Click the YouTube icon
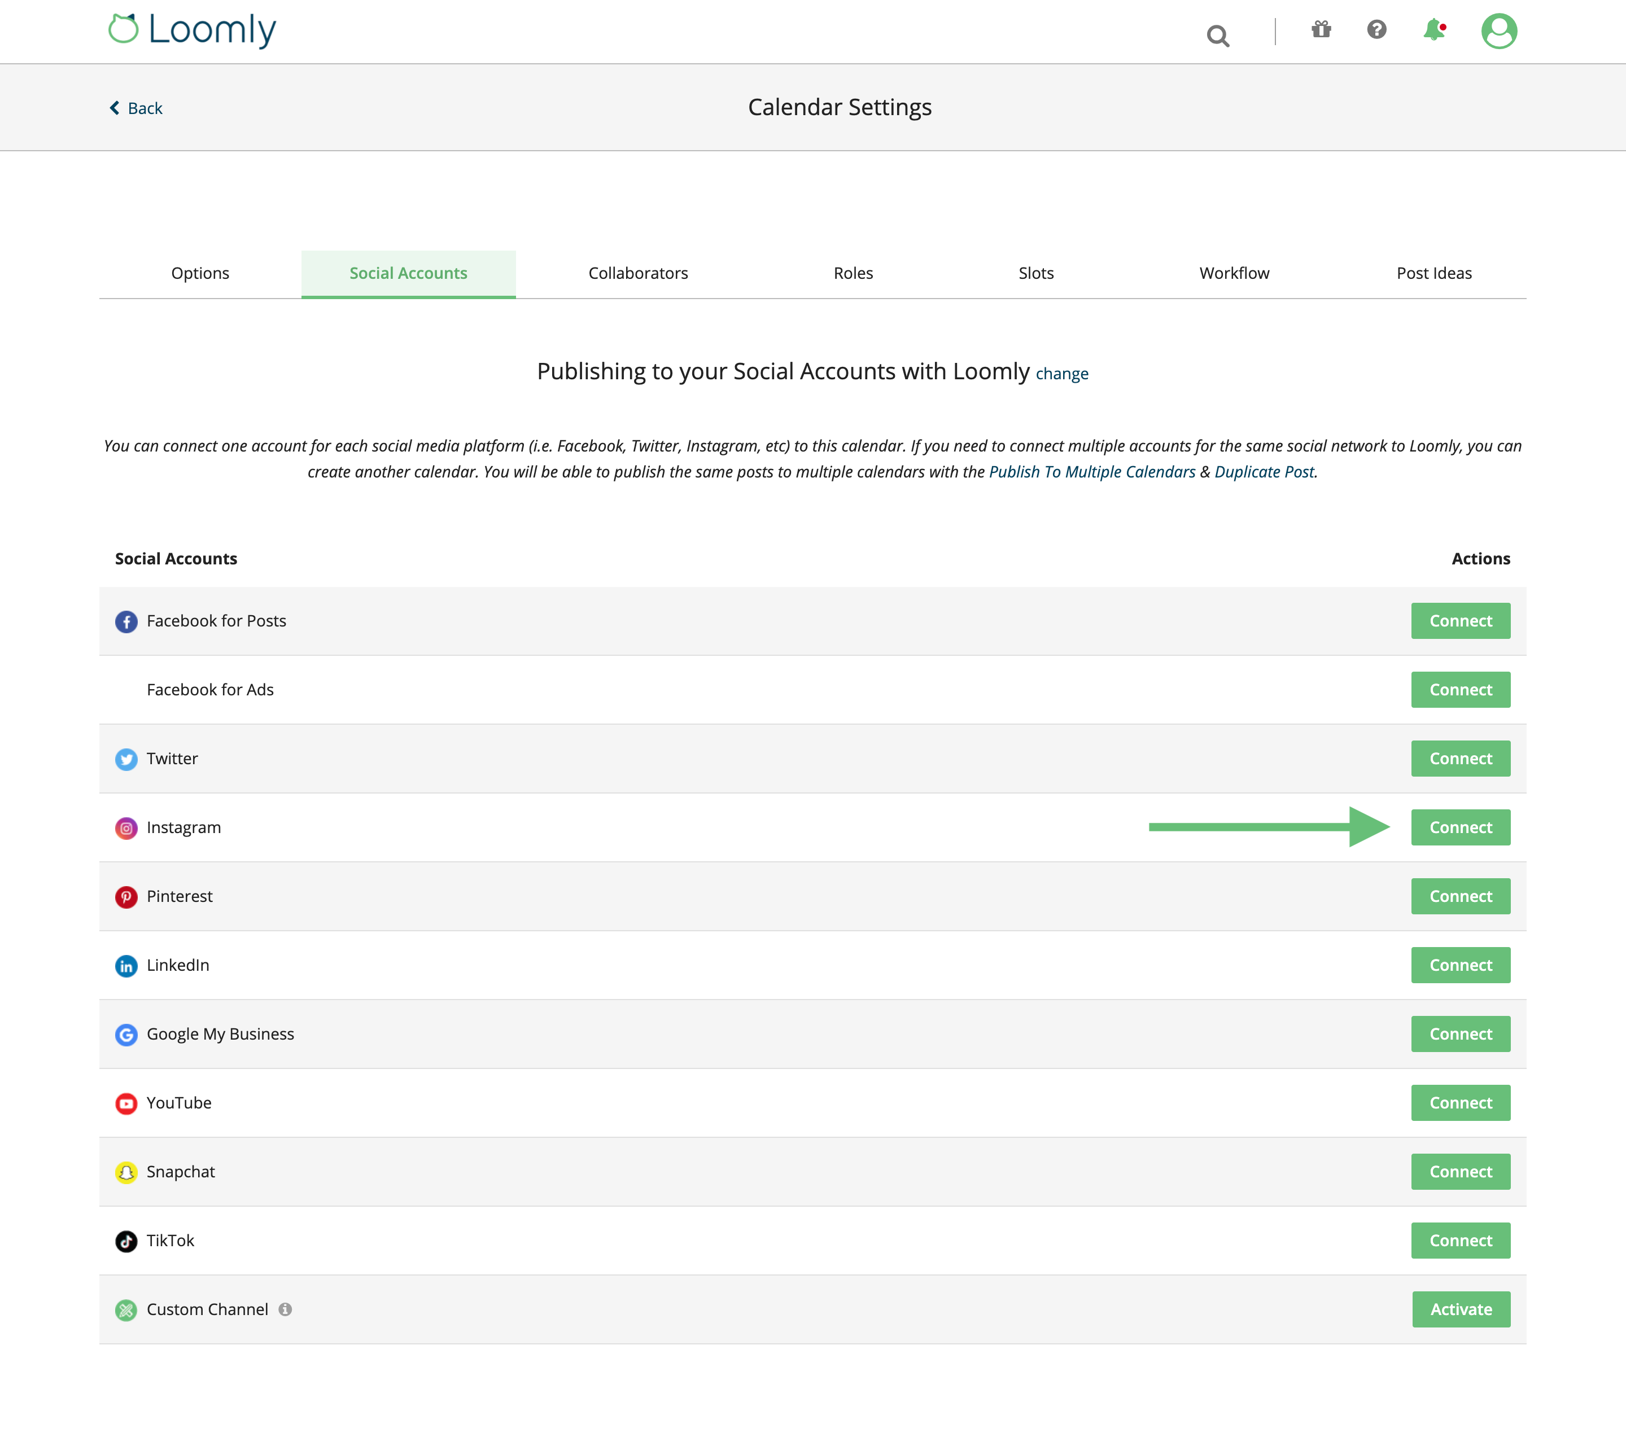 pyautogui.click(x=126, y=1103)
